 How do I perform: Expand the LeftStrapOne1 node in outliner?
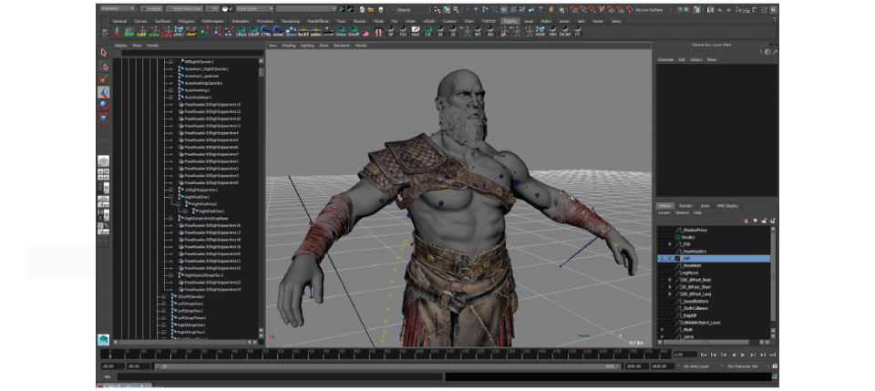[x=163, y=304]
